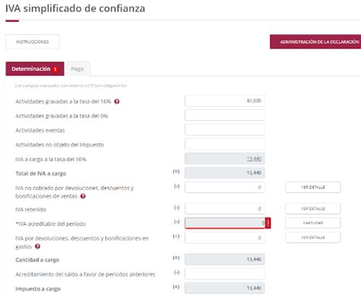Open the Instrucciones button

coord(33,42)
